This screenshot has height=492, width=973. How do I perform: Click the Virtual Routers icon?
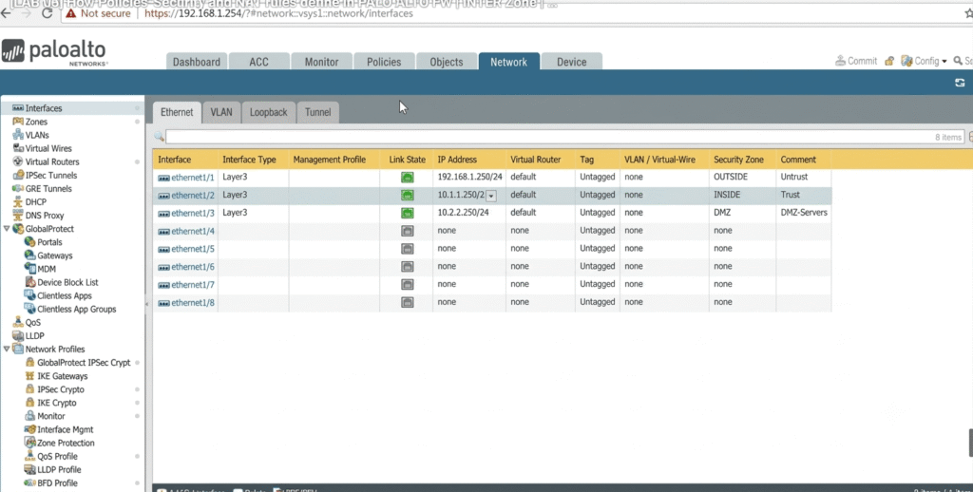coord(18,161)
